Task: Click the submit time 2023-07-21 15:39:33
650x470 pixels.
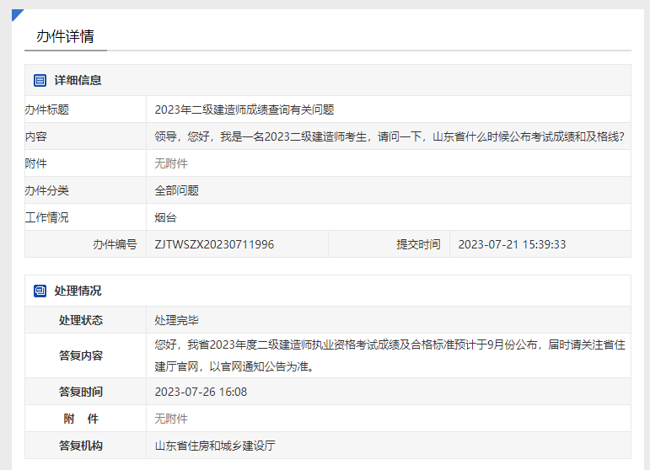Action: tap(512, 244)
